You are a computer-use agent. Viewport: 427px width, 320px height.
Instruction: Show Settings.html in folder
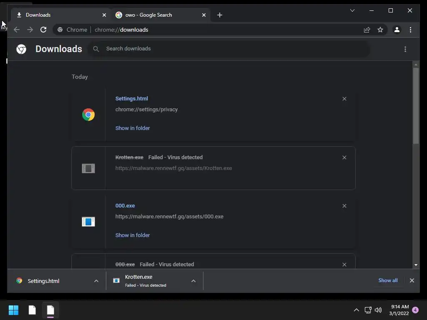coord(132,128)
